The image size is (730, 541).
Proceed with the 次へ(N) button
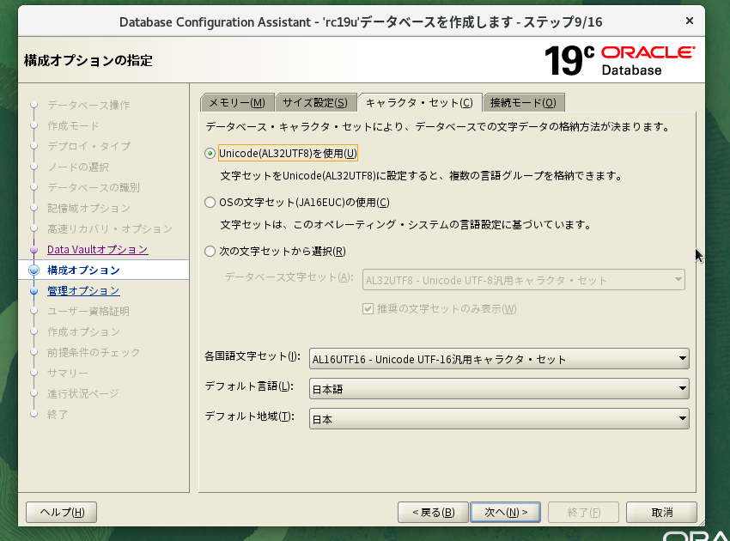(x=506, y=512)
